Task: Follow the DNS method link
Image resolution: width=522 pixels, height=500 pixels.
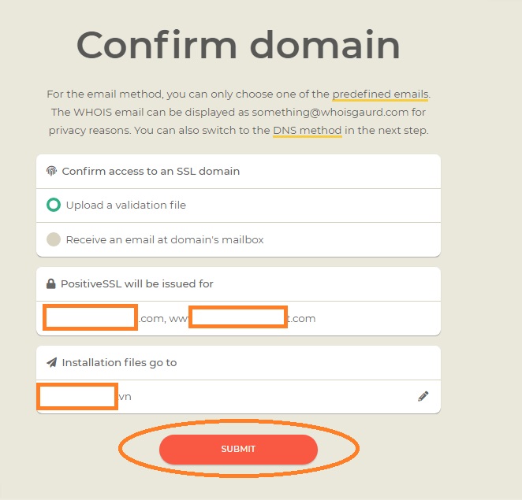Action: [x=308, y=131]
